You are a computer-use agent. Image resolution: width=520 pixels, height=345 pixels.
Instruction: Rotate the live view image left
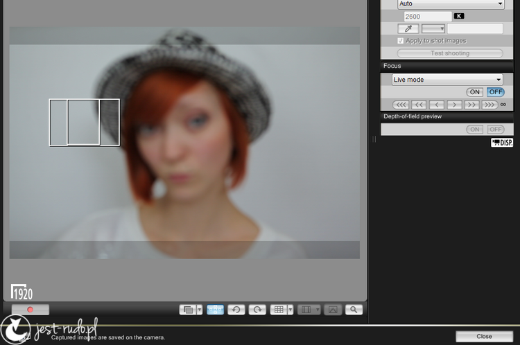pos(236,310)
